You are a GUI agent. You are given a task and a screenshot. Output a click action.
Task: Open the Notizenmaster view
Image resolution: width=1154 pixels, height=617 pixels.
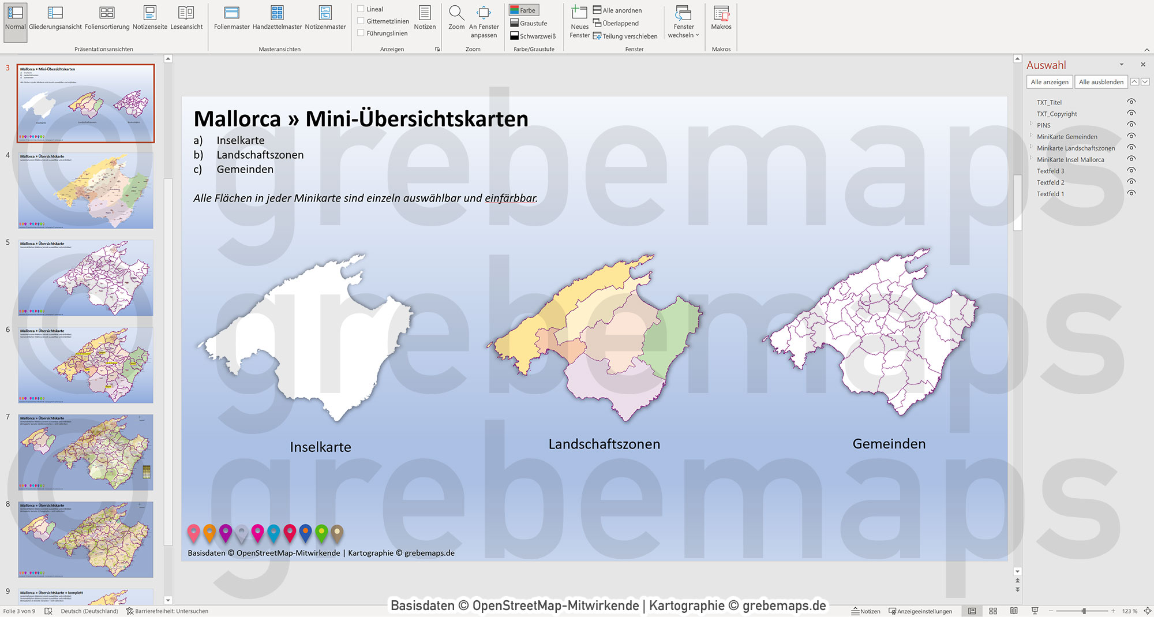pos(325,17)
